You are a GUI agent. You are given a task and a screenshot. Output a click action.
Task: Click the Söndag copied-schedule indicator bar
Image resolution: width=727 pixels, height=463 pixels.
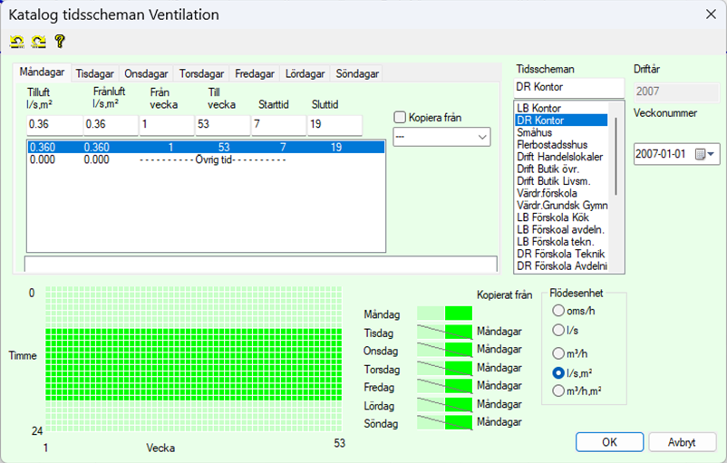click(444, 422)
